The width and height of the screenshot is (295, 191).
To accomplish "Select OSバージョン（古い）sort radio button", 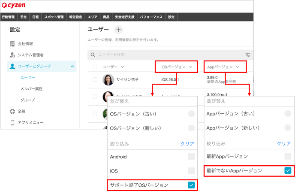I will coord(191,114).
